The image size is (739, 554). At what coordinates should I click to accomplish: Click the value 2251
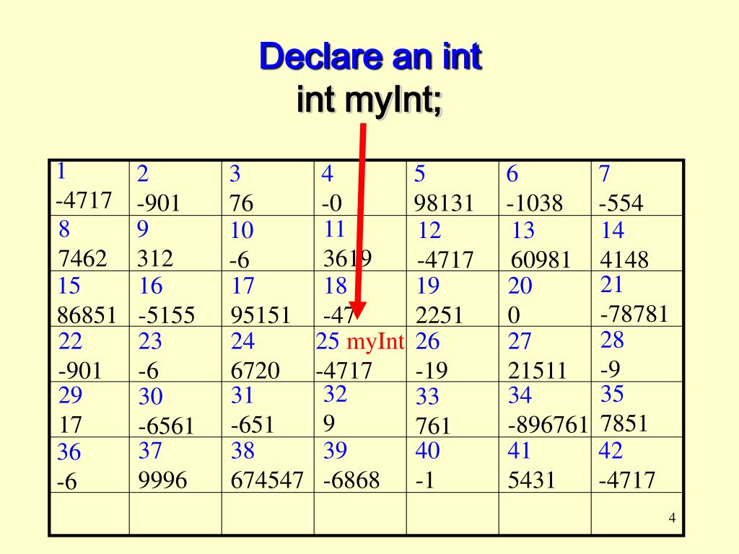(440, 315)
